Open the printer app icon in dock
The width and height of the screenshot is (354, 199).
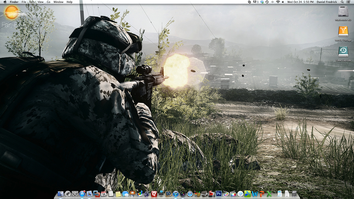tap(161, 194)
